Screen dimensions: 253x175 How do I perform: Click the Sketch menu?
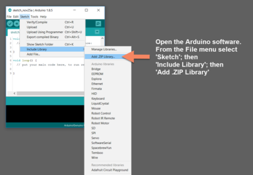[25, 17]
